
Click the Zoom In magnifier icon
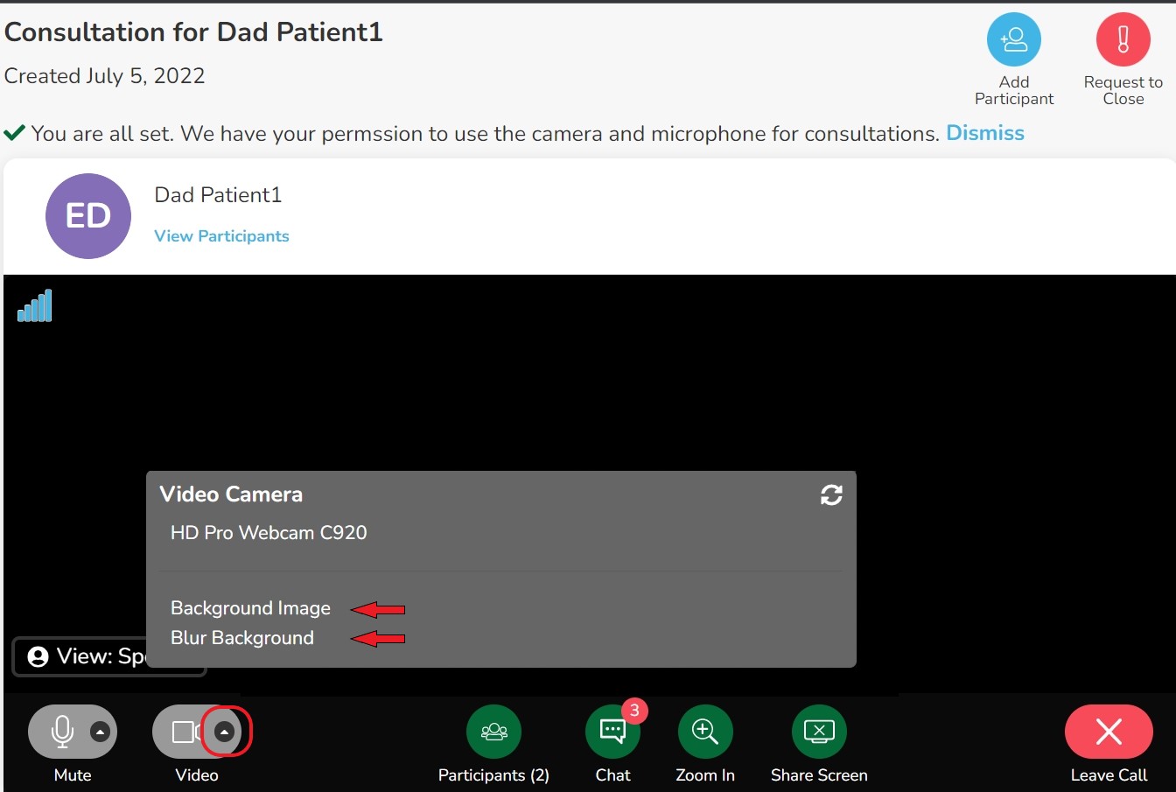click(x=704, y=732)
